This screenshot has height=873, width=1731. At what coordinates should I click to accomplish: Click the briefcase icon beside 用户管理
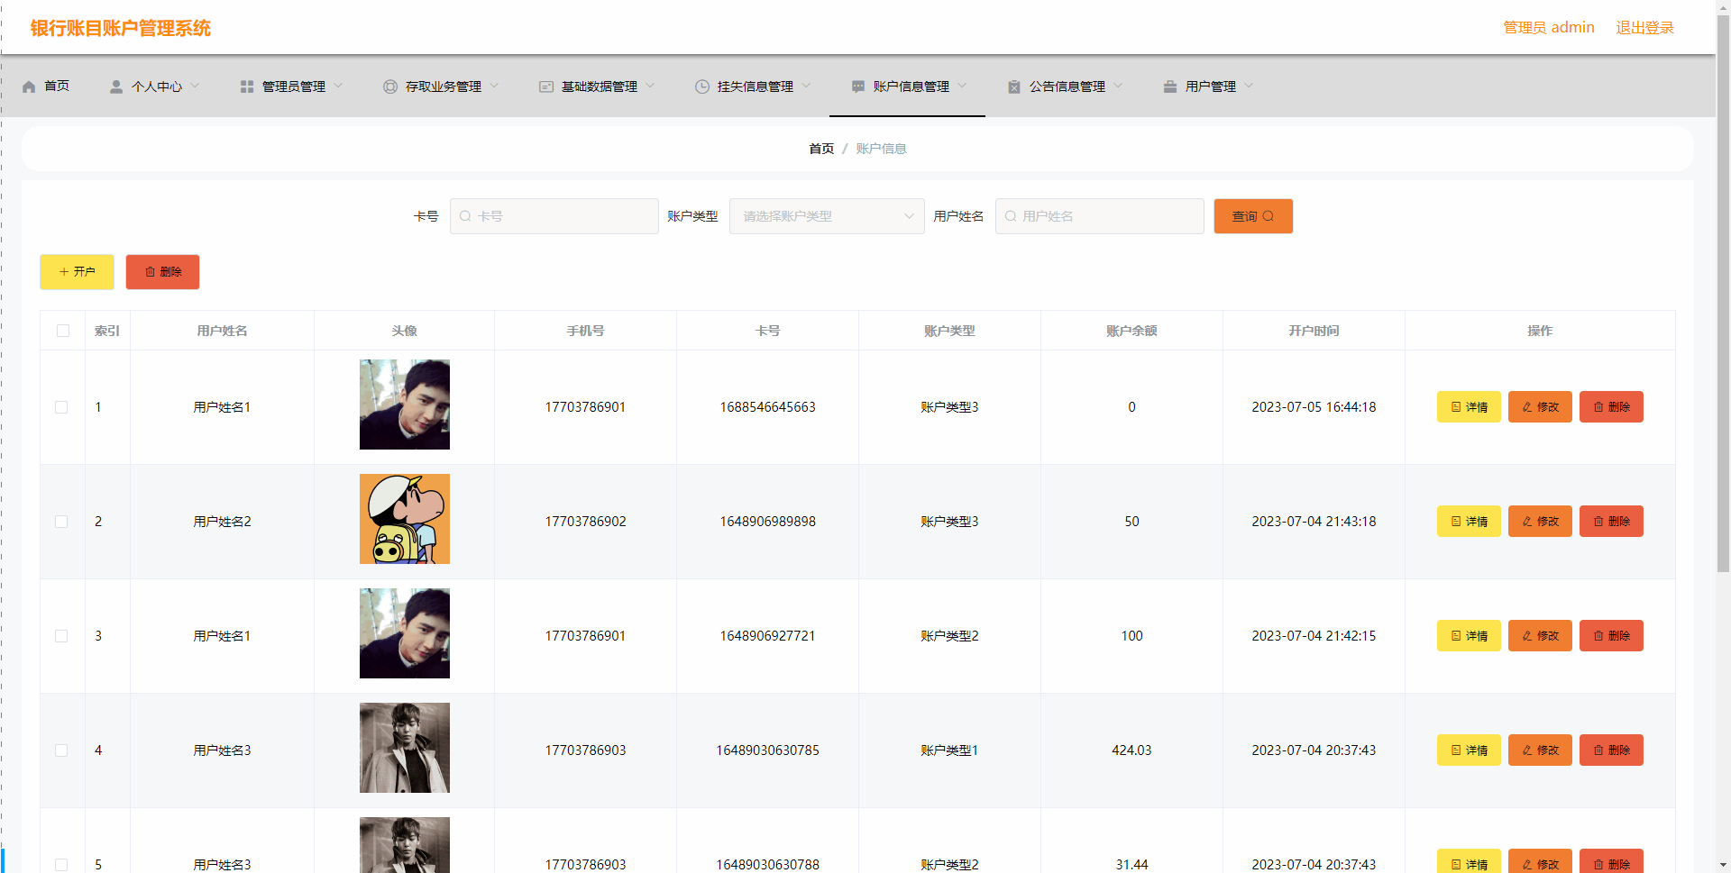1170,86
